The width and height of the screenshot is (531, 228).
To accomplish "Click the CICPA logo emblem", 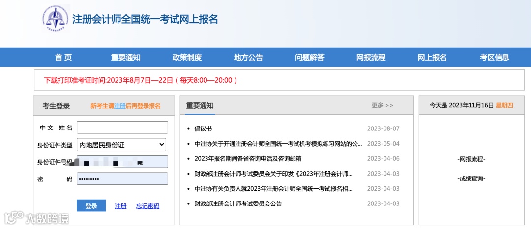I will pyautogui.click(x=56, y=19).
